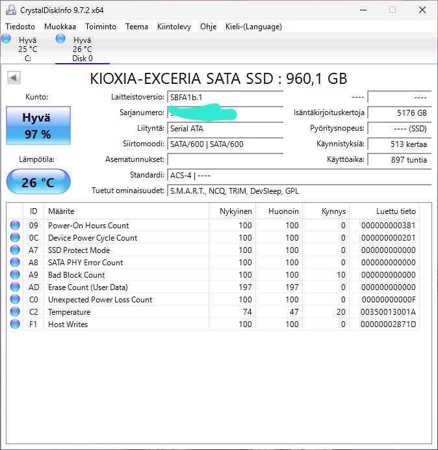This screenshot has width=438, height=450.
Task: Open the Kiintolevy menu
Action: point(174,27)
